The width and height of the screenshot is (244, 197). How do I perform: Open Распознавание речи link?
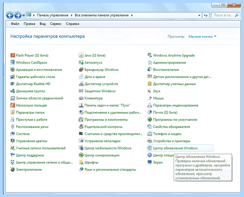(x=32, y=127)
